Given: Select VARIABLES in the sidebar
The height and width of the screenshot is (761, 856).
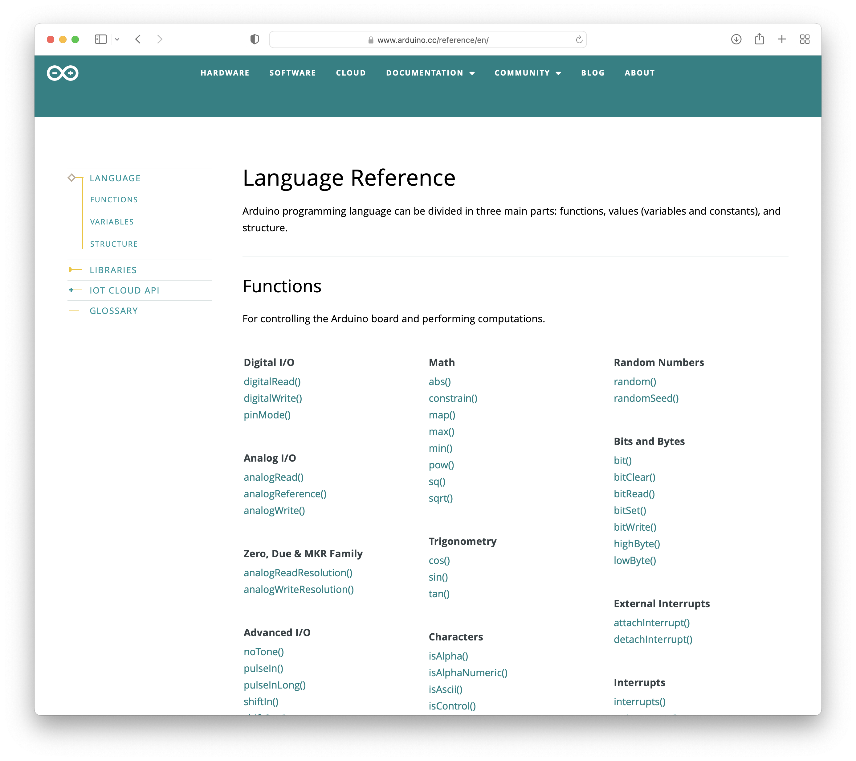Looking at the screenshot, I should [112, 222].
